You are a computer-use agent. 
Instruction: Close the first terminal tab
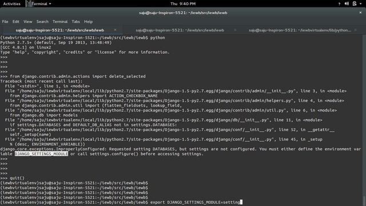116,30
